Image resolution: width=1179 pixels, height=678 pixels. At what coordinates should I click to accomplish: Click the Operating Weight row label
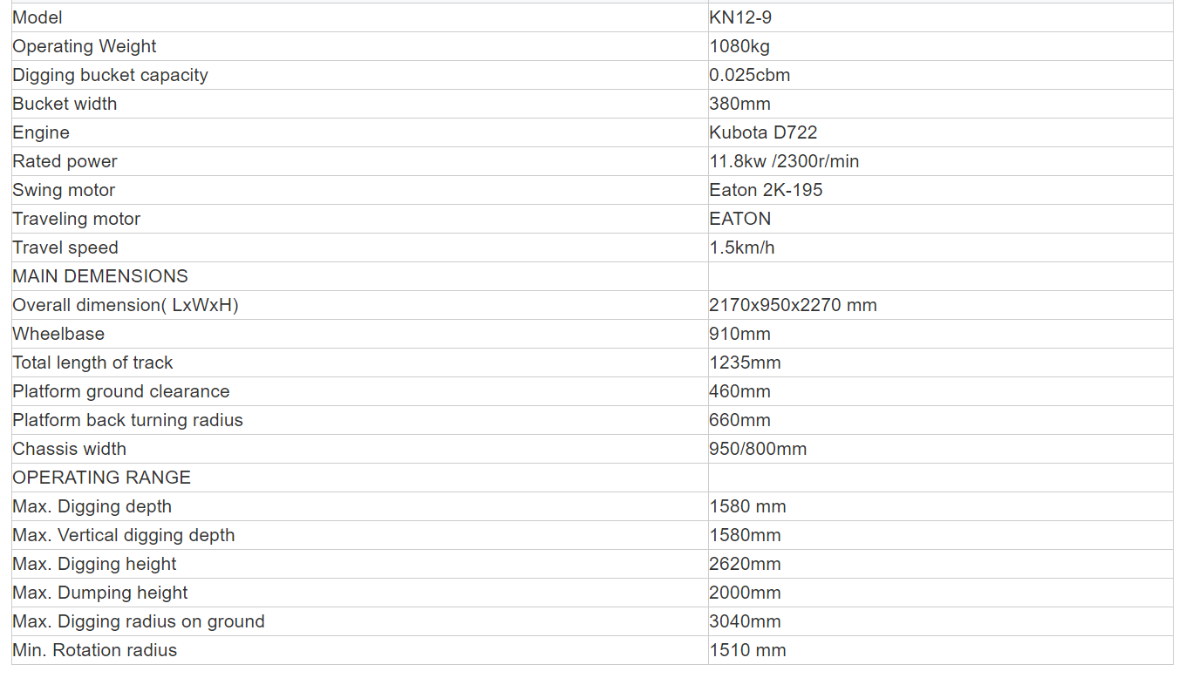click(x=85, y=46)
